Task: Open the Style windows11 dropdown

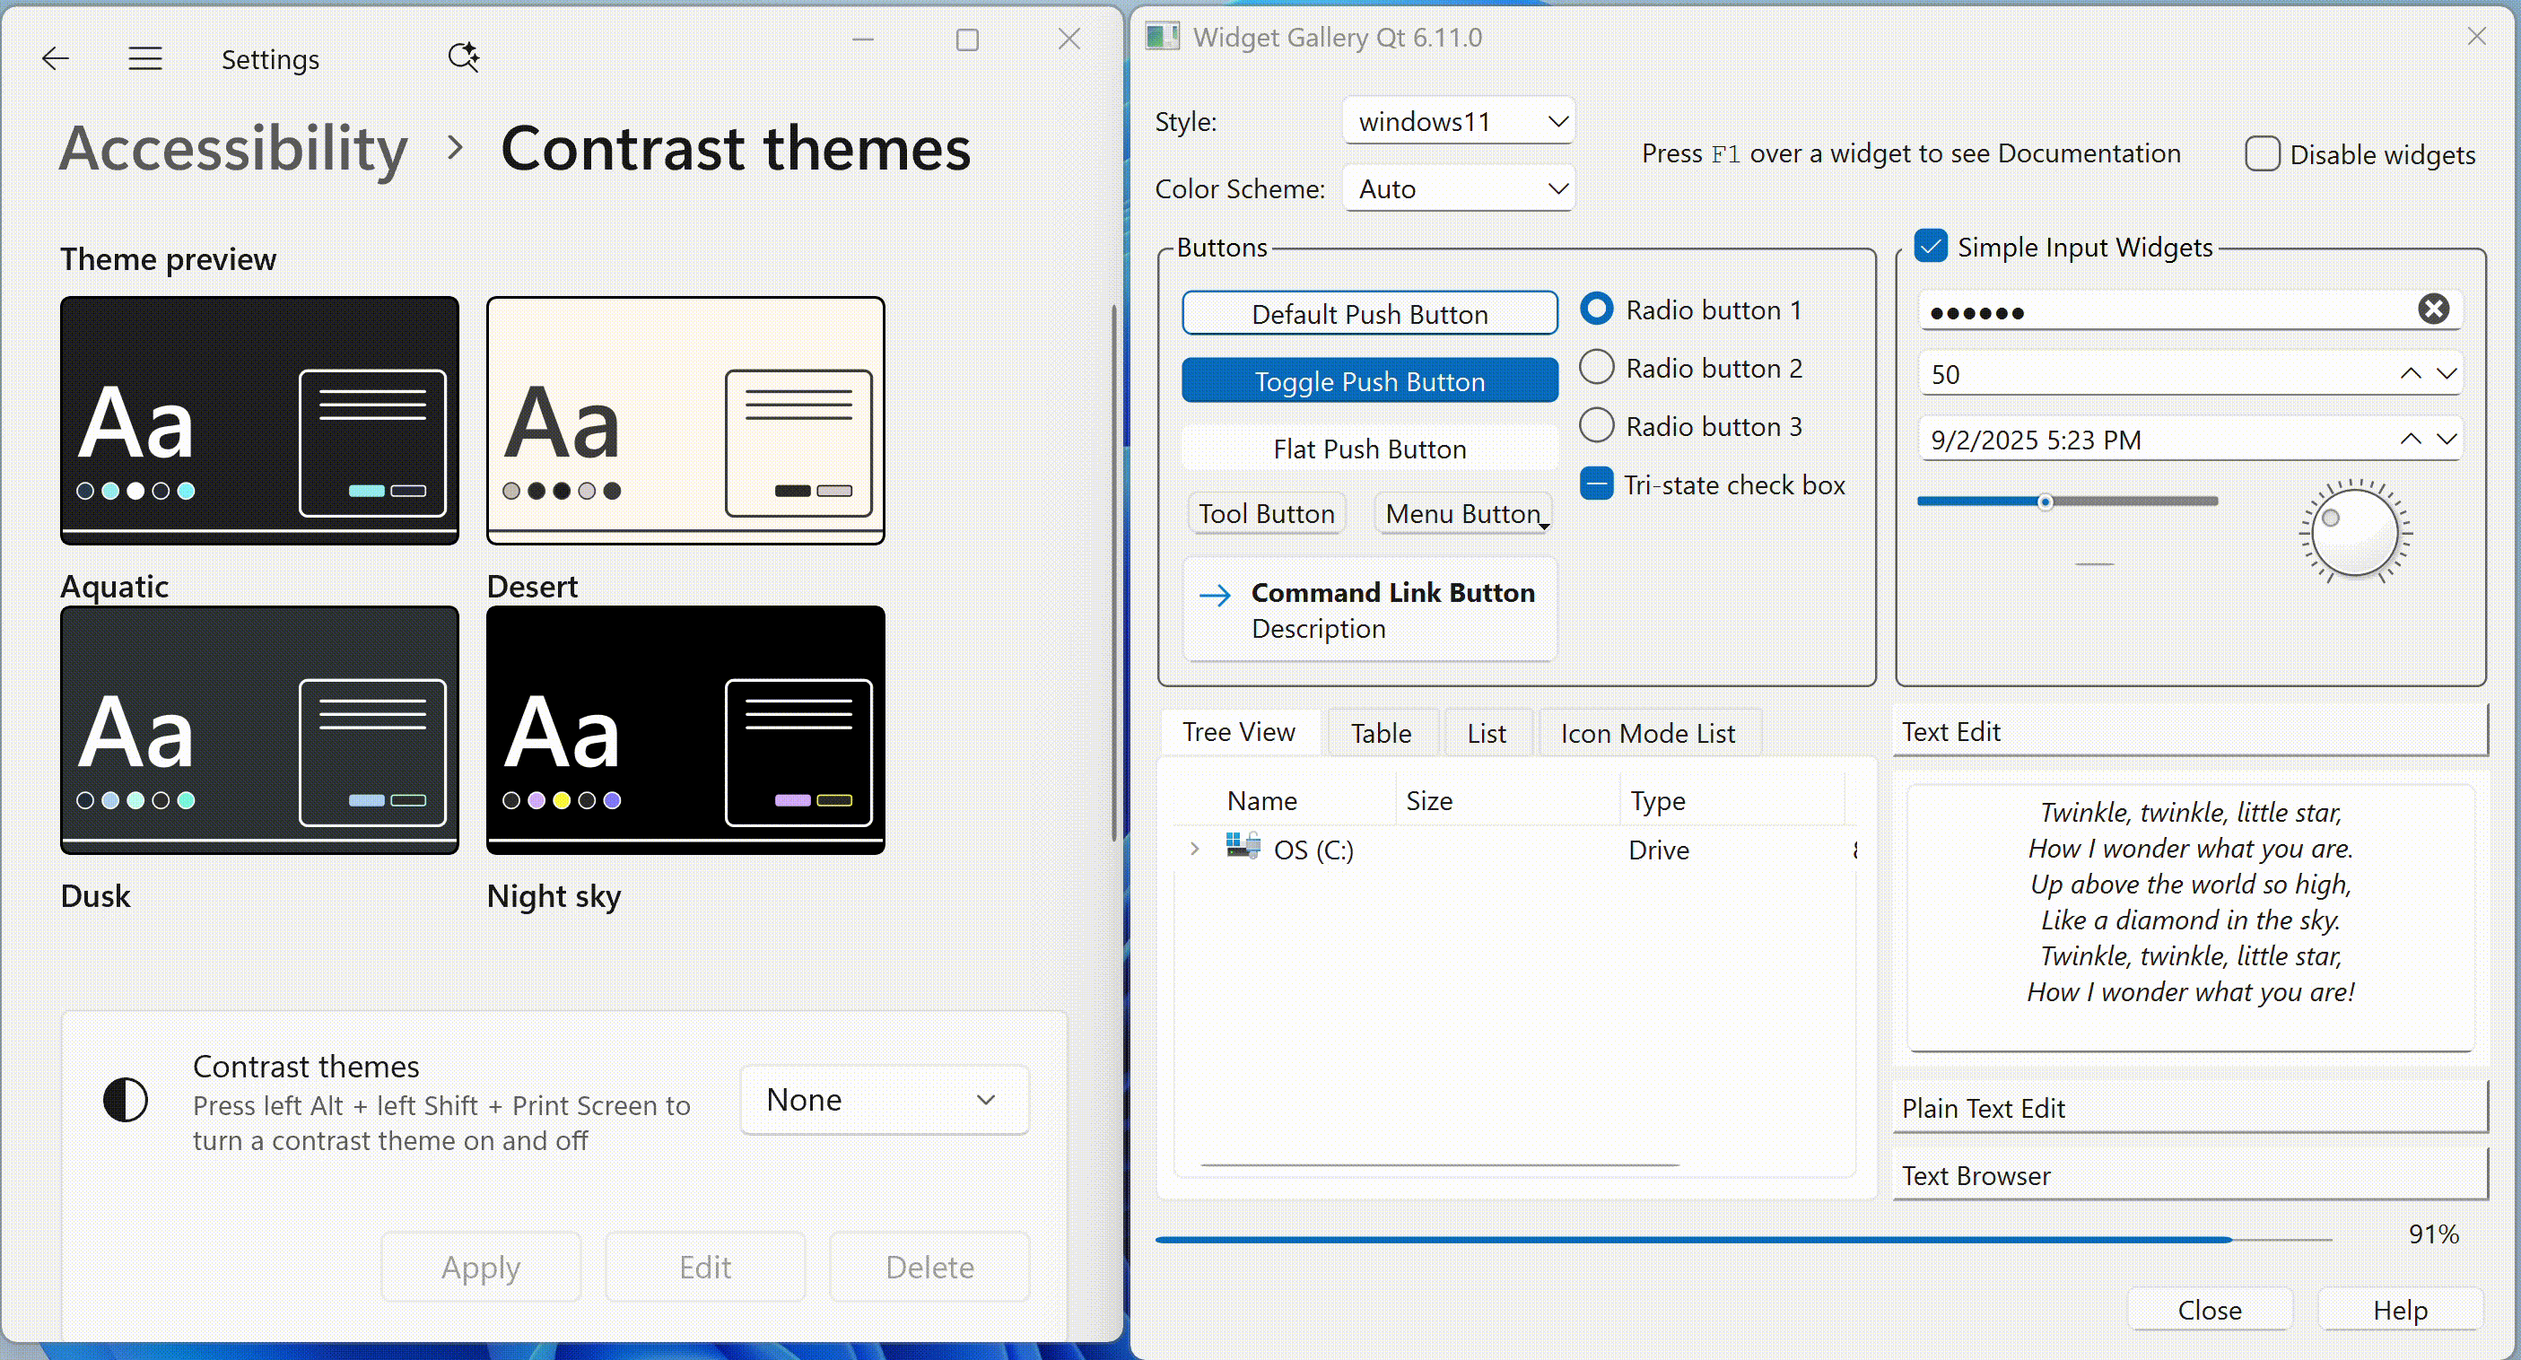Action: click(1457, 120)
